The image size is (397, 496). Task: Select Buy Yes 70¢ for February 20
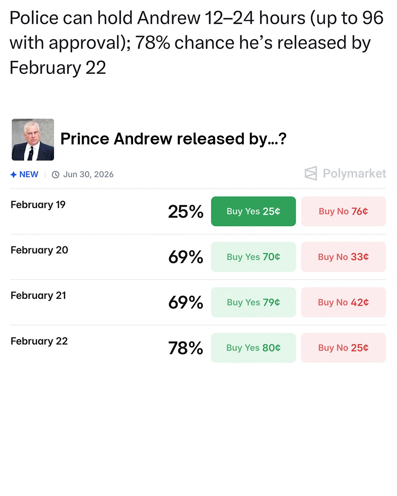253,257
